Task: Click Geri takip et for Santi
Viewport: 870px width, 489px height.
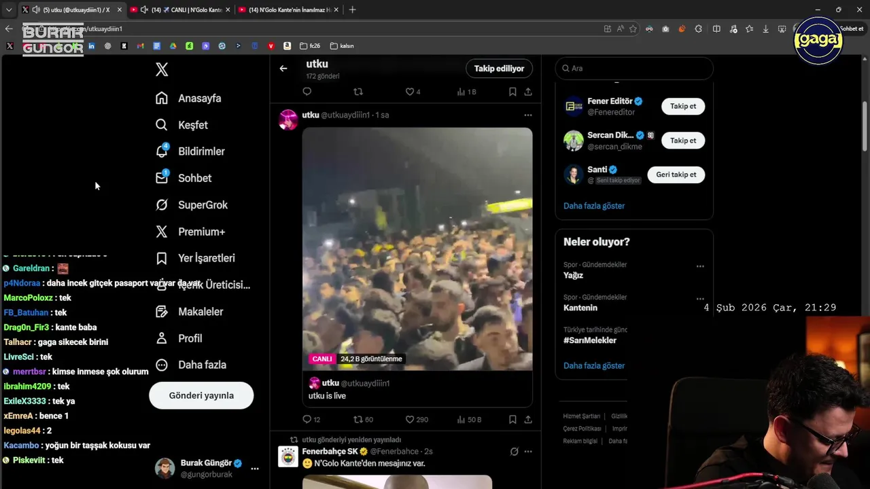Action: (676, 175)
